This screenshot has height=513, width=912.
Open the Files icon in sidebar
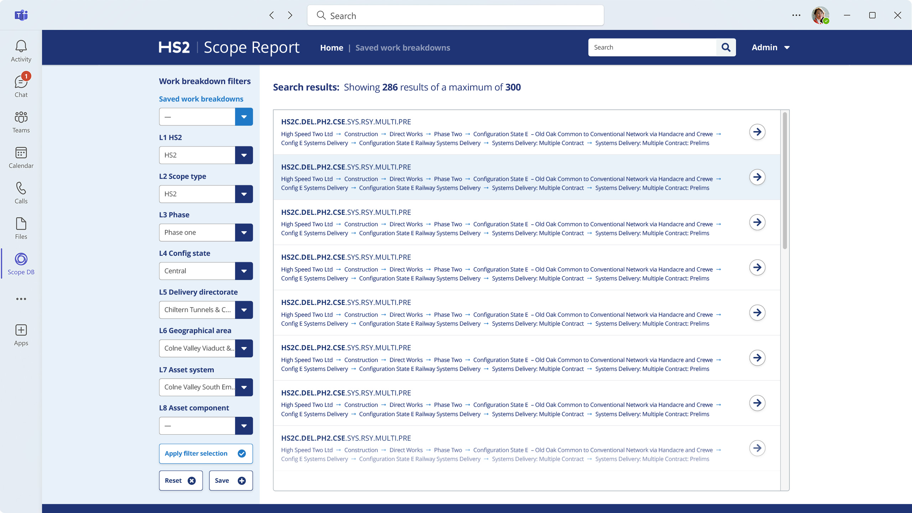[x=21, y=228]
